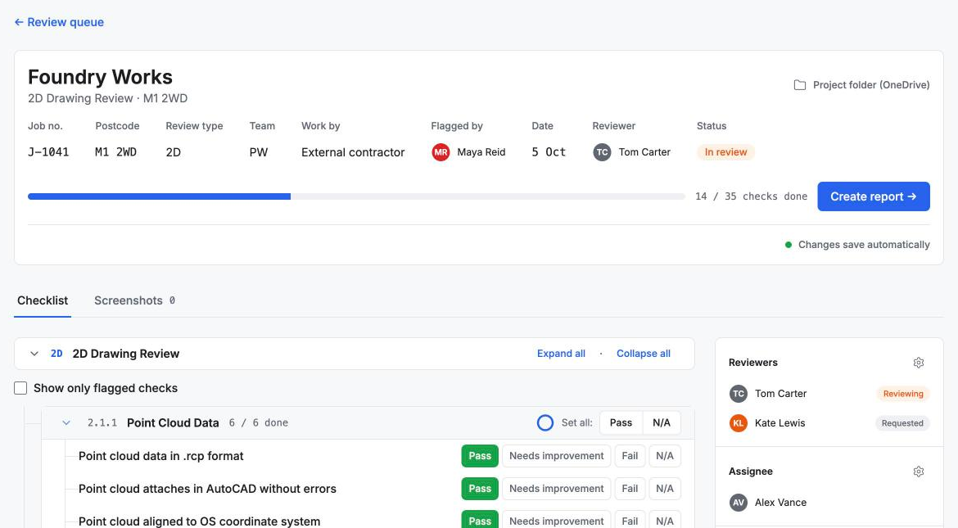The image size is (958, 528).
Task: Click the TC avatar beside Tom Carter in header
Action: [x=602, y=152]
